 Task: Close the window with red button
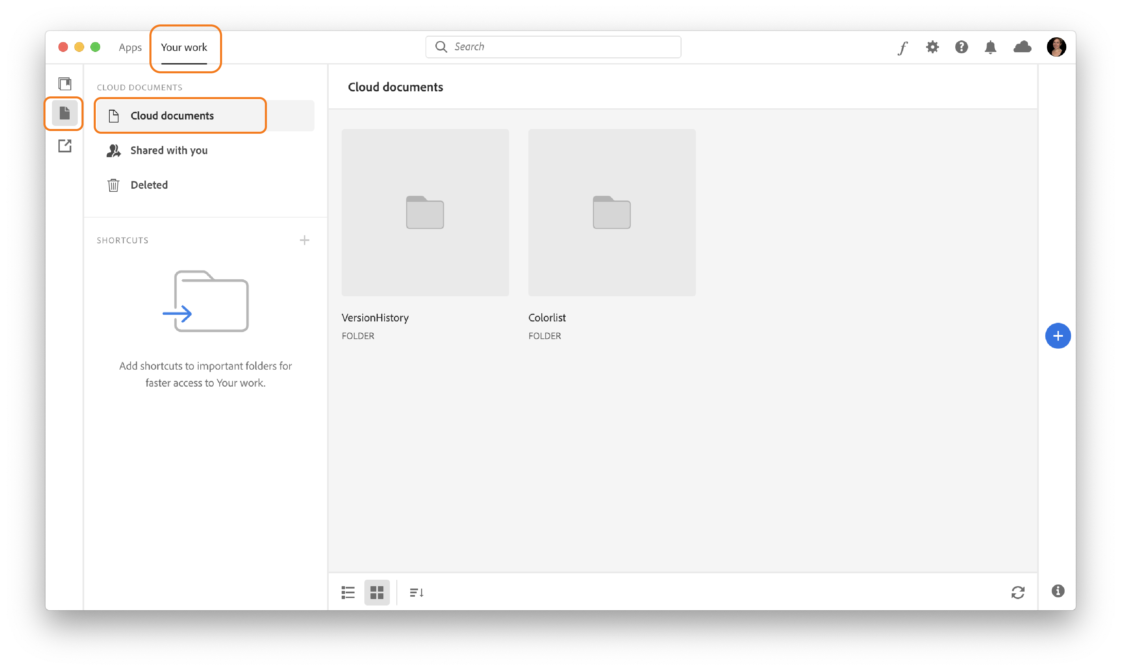coord(63,47)
